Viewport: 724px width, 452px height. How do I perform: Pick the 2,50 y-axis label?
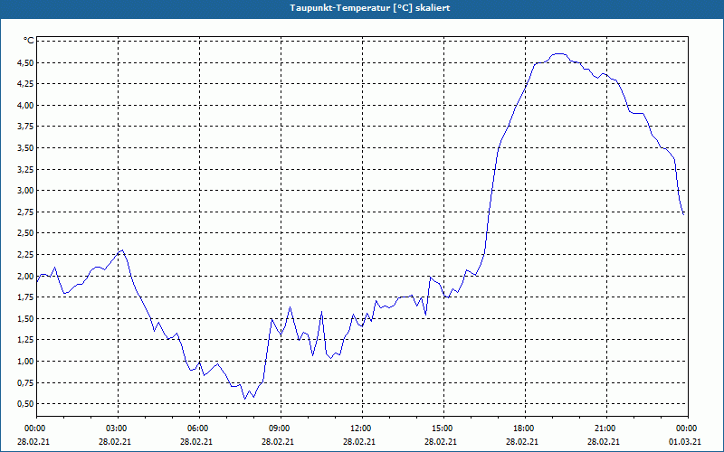25,233
